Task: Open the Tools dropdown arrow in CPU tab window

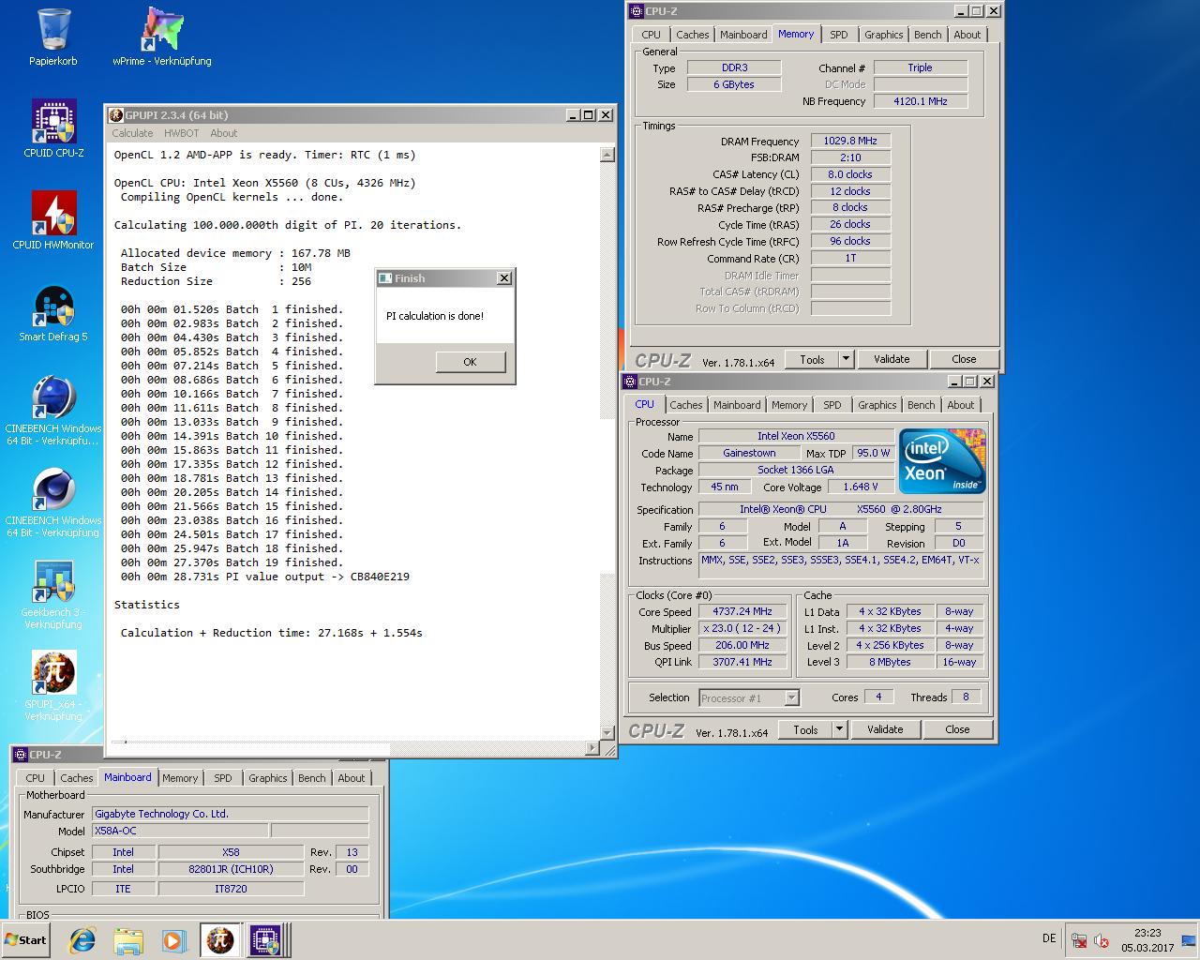Action: tap(839, 729)
